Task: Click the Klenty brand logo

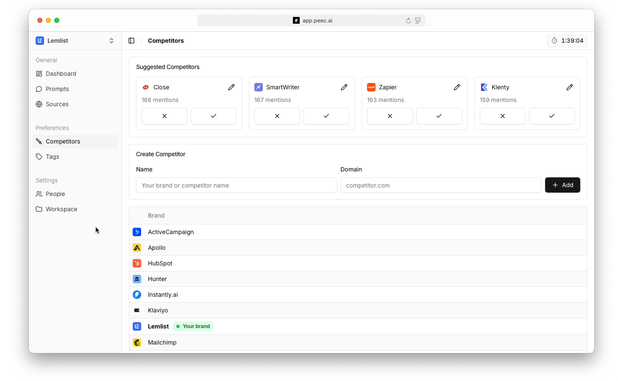Action: click(484, 87)
